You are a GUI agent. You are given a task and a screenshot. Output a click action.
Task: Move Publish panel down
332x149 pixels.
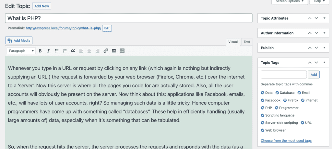click(x=316, y=48)
